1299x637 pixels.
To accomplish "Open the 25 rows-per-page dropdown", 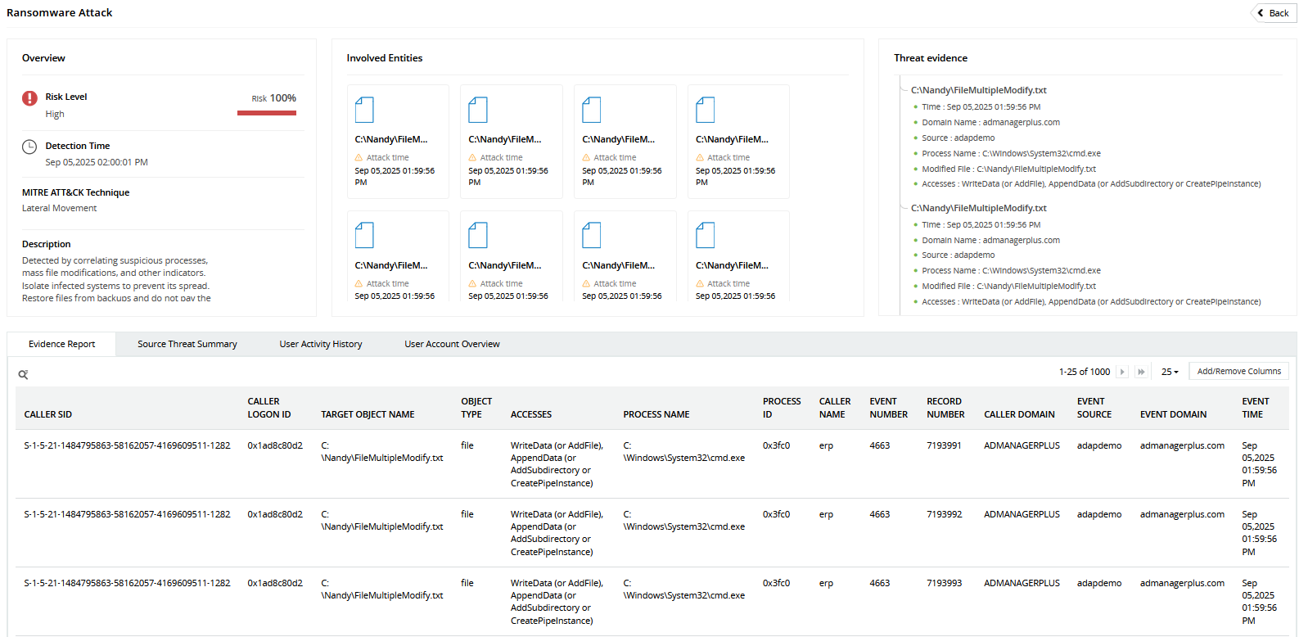I will pyautogui.click(x=1170, y=372).
